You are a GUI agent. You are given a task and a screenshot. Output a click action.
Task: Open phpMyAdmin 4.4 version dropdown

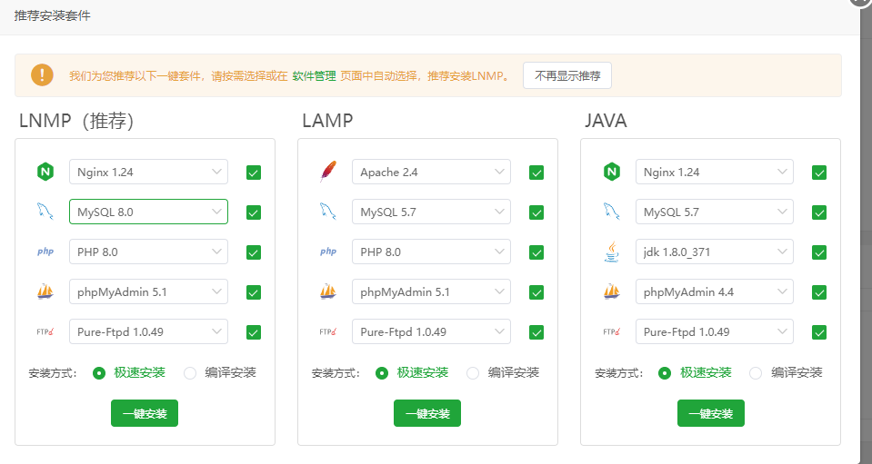tap(714, 291)
